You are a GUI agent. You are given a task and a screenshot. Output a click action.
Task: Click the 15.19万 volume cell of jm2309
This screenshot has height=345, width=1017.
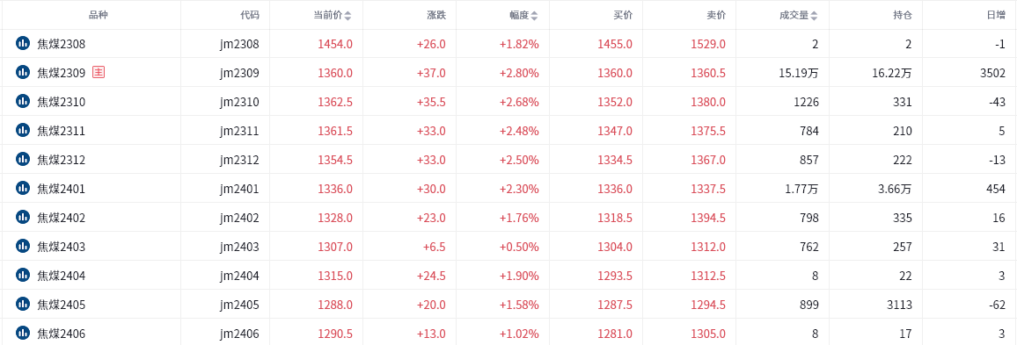point(799,73)
